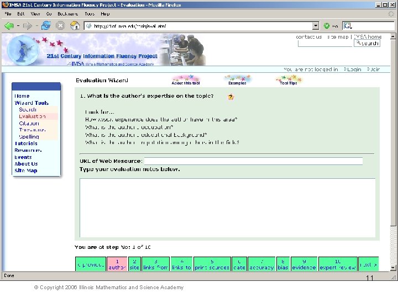Open the Tools menu

click(90, 14)
